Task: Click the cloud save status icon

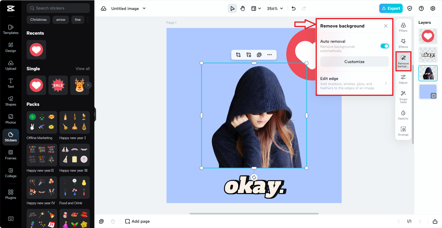Action: (x=103, y=8)
